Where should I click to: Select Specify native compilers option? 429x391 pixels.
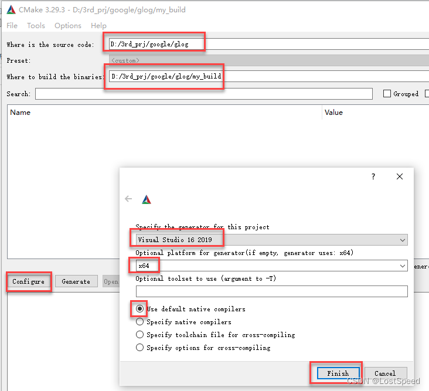coord(139,322)
